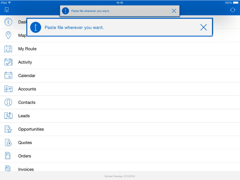Close the small Paste file notification

(x=174, y=11)
